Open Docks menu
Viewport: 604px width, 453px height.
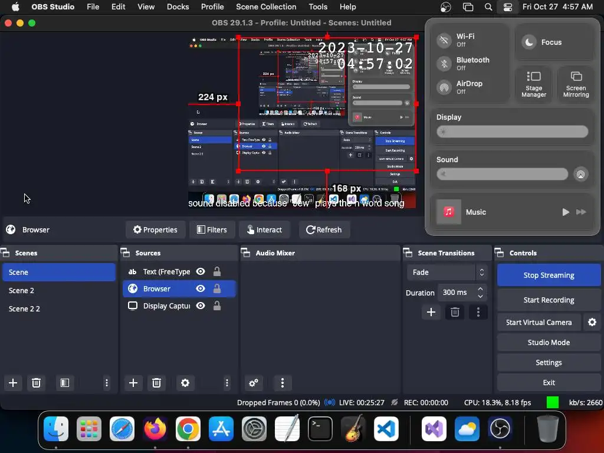178,7
